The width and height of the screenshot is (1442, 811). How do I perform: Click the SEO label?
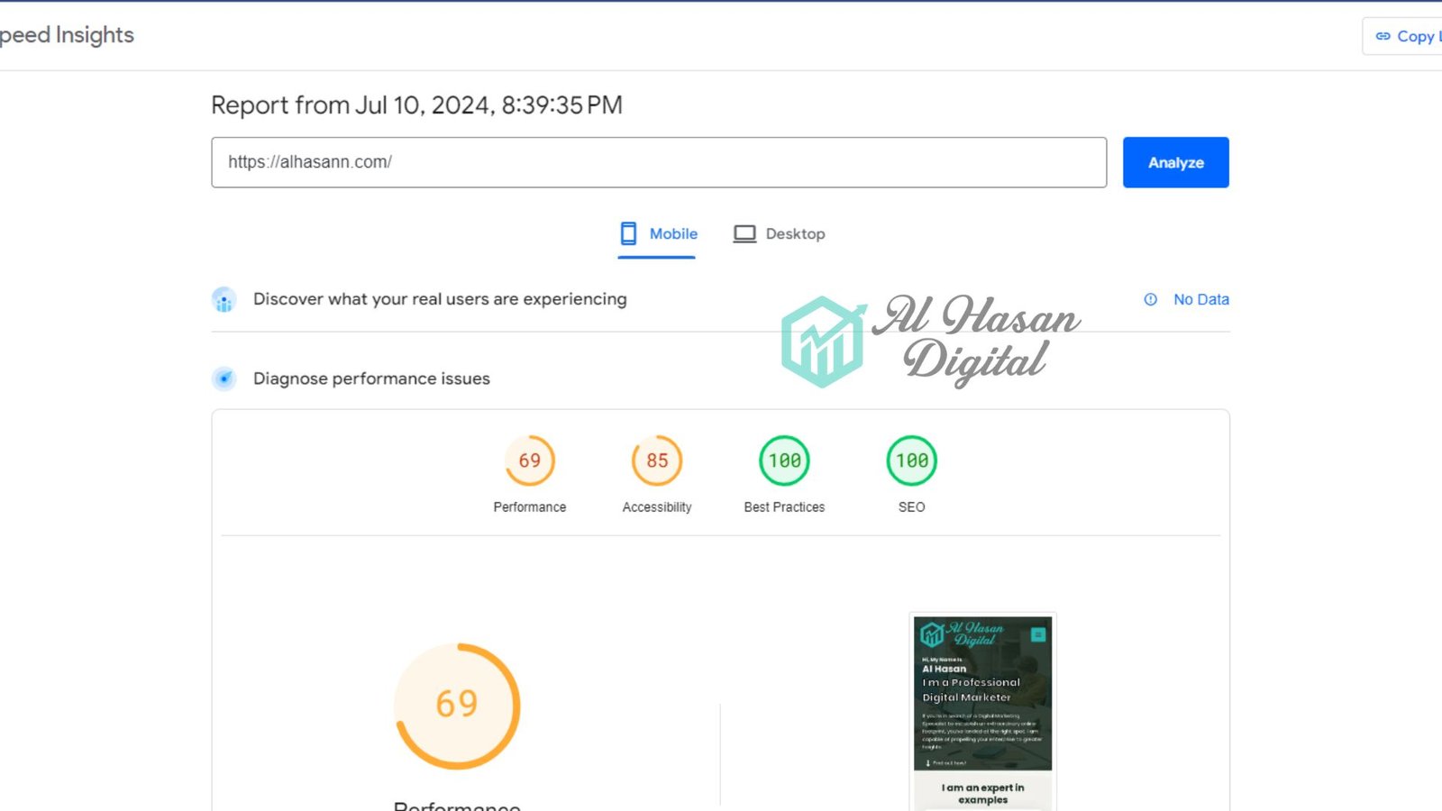[x=912, y=507]
